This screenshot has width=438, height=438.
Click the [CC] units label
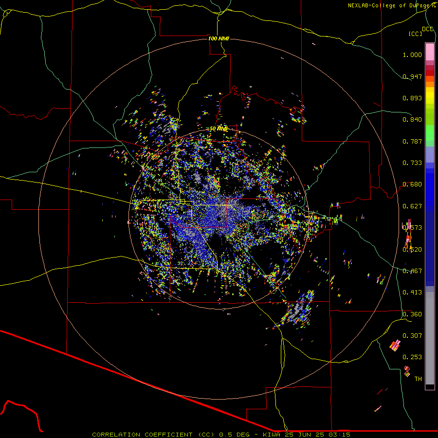[x=415, y=34]
